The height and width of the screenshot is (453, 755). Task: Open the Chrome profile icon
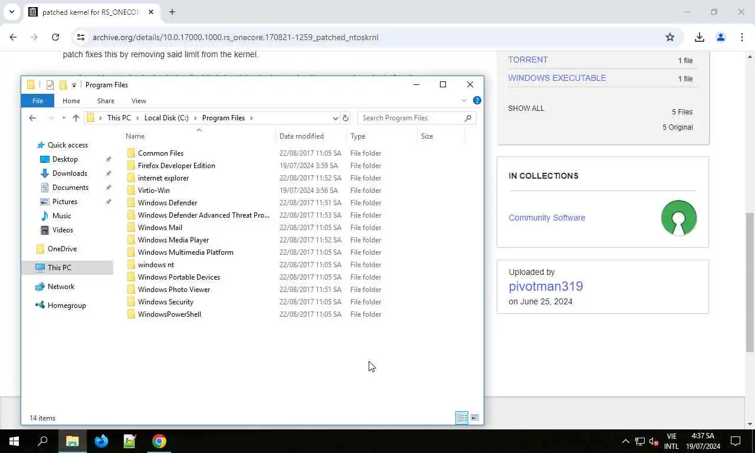pos(721,37)
